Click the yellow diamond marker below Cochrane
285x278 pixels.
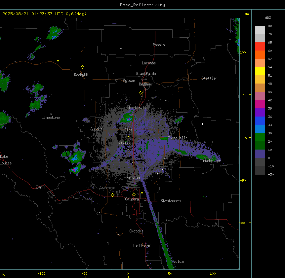coord(112,195)
